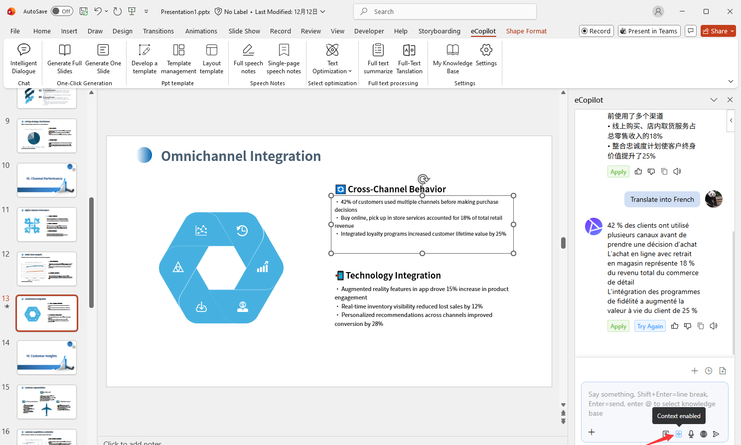
Task: Open eCopilot pane options chevron
Action: click(x=714, y=100)
